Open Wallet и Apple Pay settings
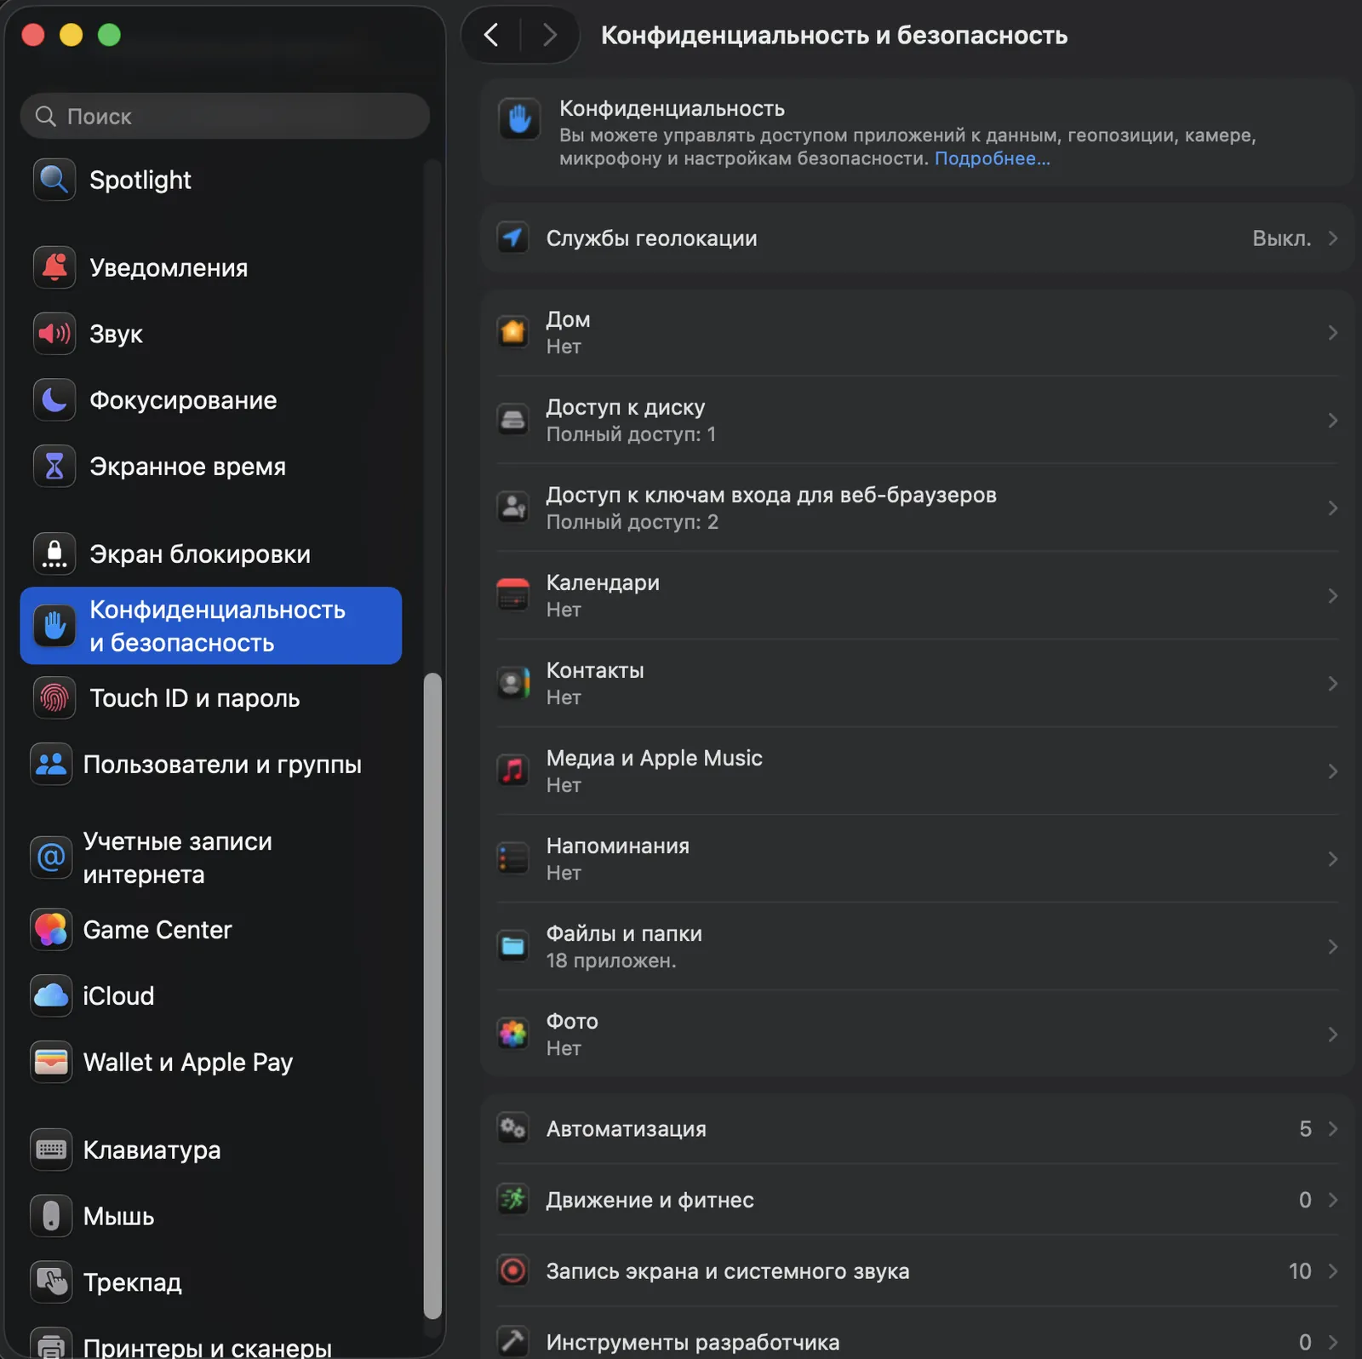 [210, 1063]
